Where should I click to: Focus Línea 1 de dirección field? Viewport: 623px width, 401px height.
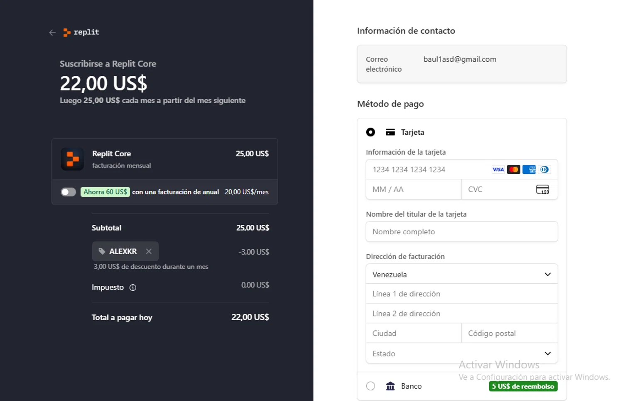[462, 294]
